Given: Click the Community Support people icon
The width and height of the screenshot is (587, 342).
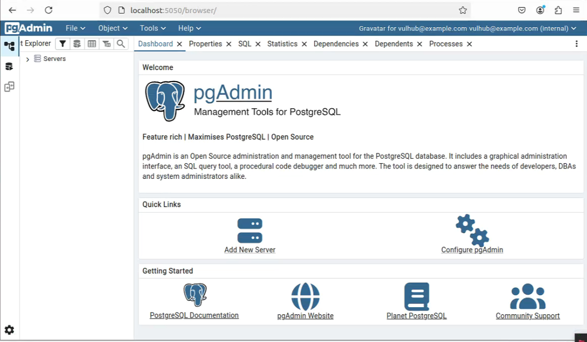Looking at the screenshot, I should [528, 296].
